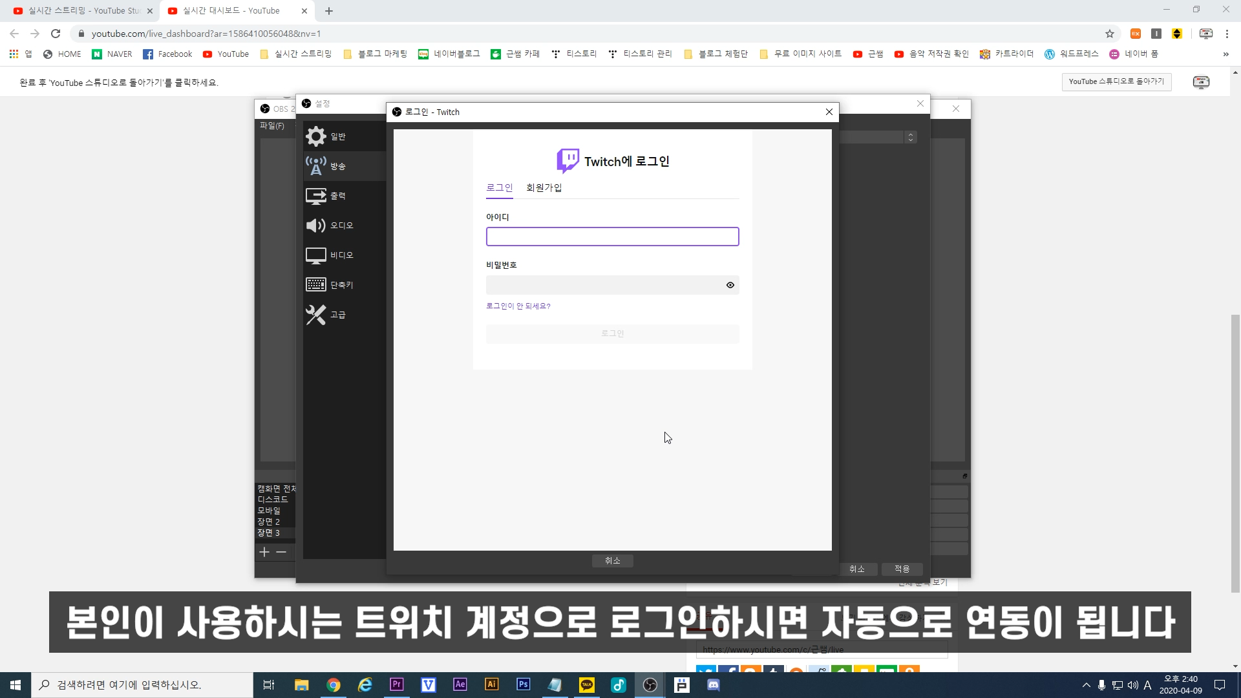Open the 고급 (Advanced) tools icon

click(316, 315)
